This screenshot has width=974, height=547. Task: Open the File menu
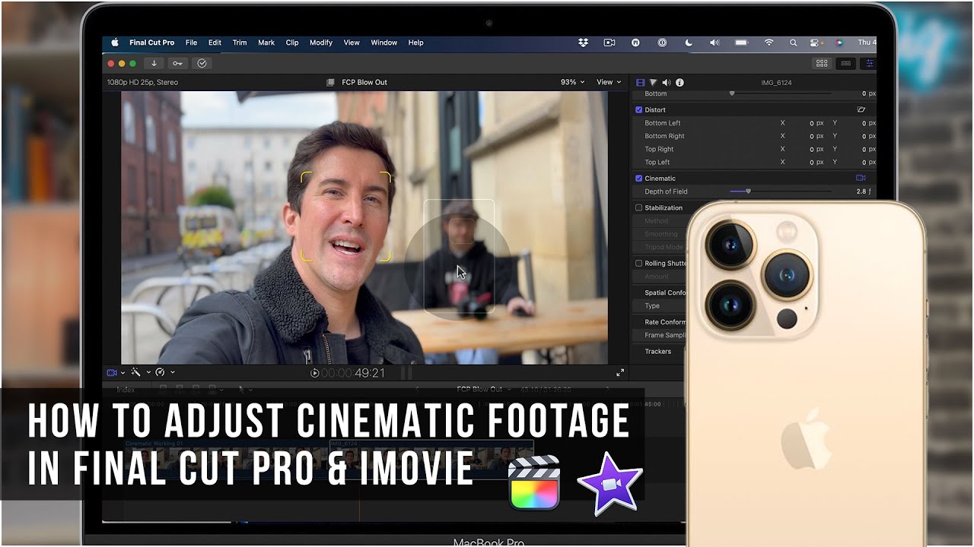tap(191, 43)
